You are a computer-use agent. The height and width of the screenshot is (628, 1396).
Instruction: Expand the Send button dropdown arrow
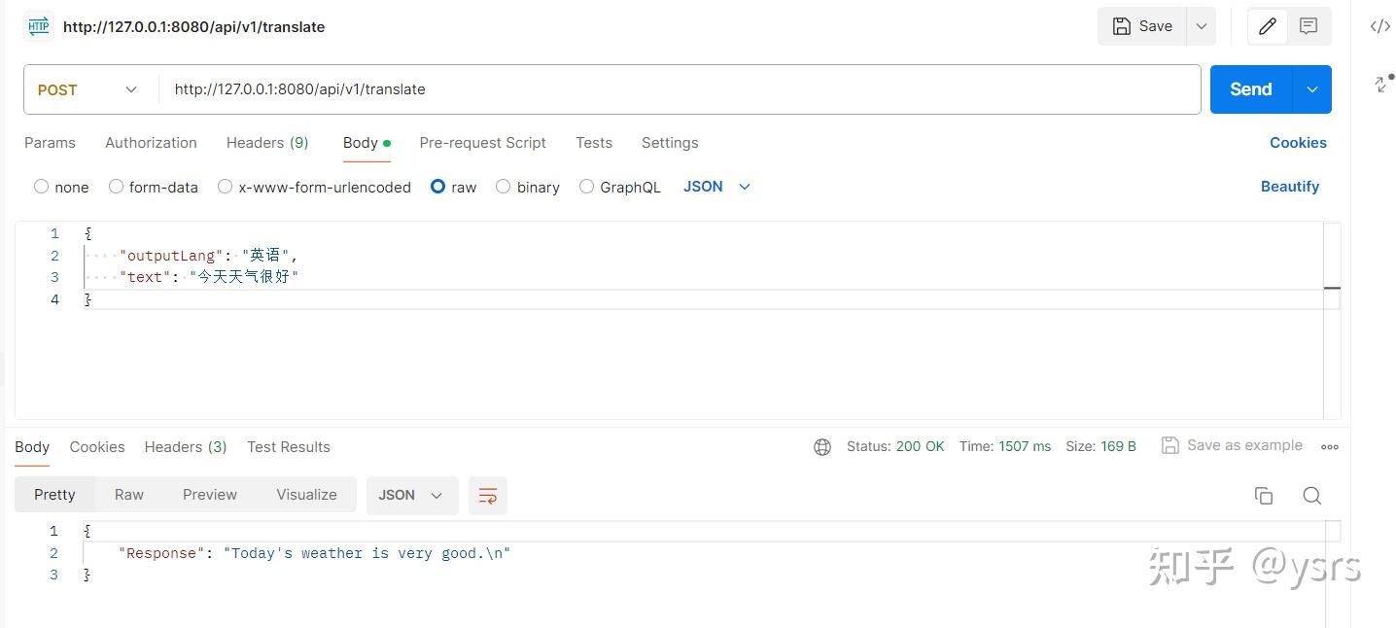coord(1311,89)
